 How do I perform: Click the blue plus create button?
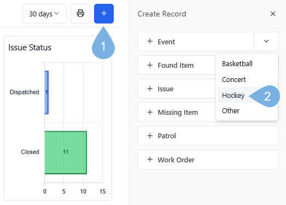pos(104,14)
